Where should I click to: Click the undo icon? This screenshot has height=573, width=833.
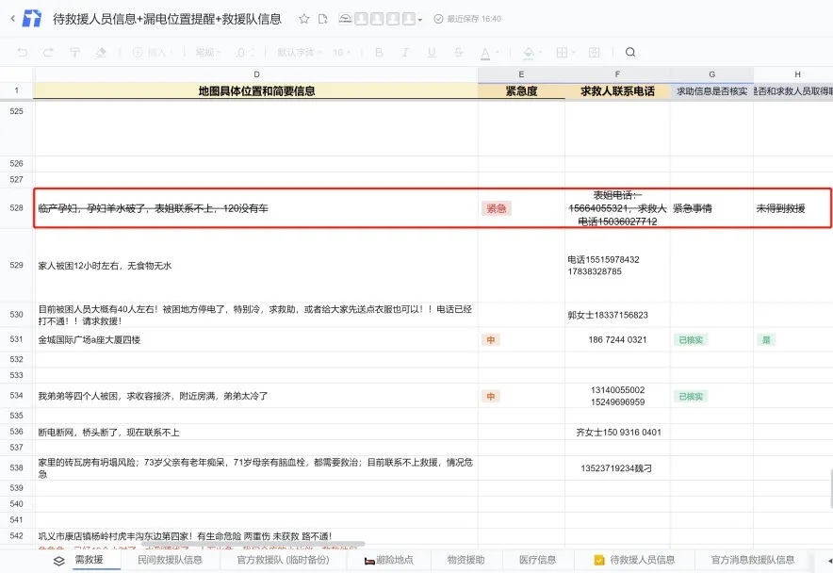click(23, 52)
